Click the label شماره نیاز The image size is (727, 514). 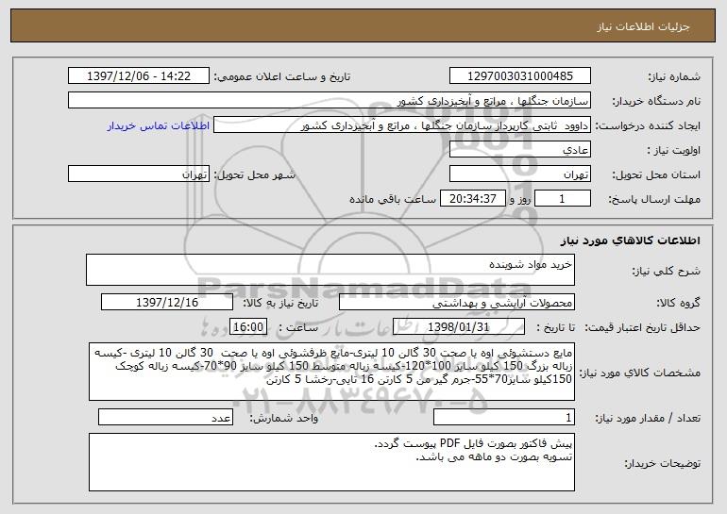pyautogui.click(x=674, y=76)
